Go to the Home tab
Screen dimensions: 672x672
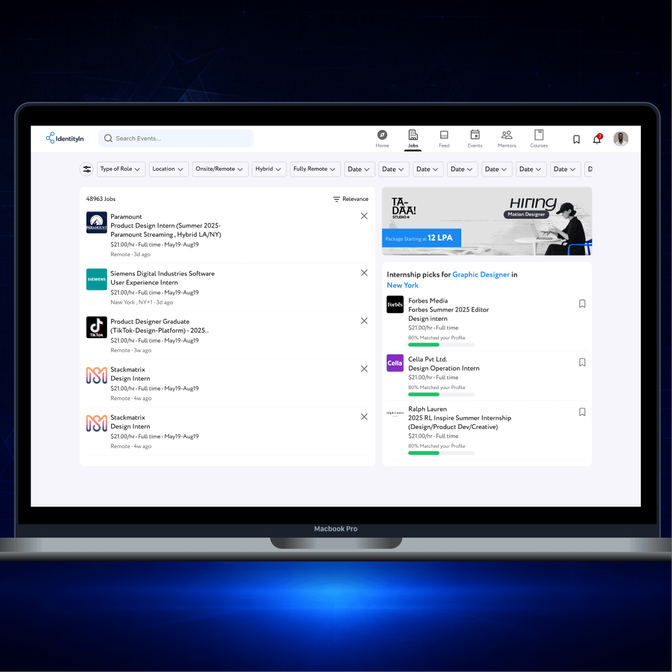pos(382,139)
